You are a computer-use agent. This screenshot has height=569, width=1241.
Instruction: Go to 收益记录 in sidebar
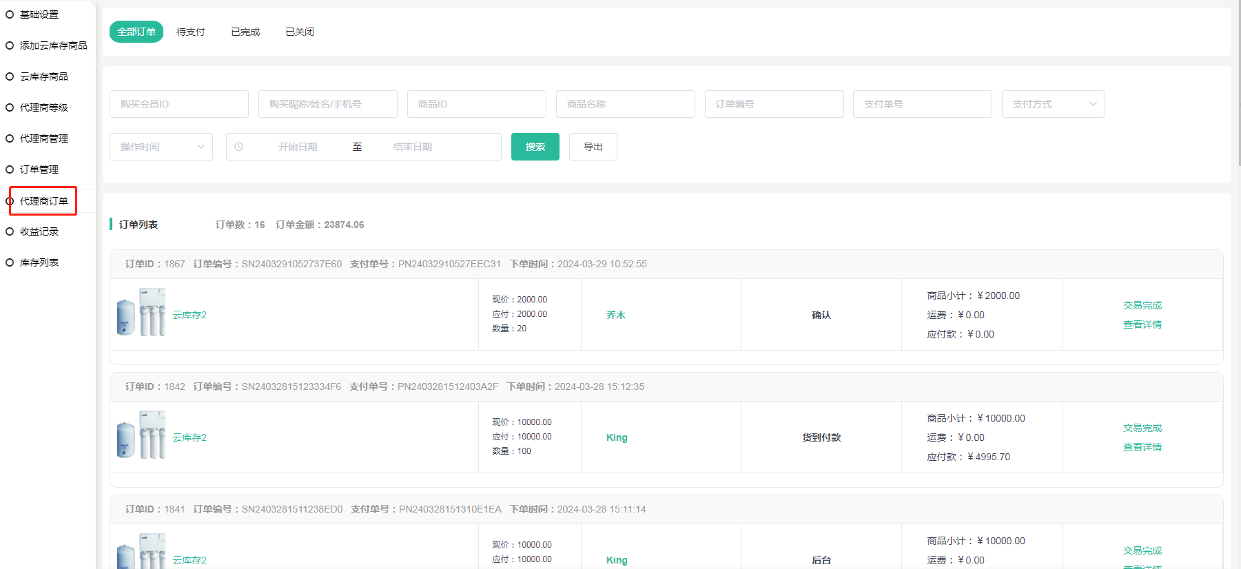39,231
